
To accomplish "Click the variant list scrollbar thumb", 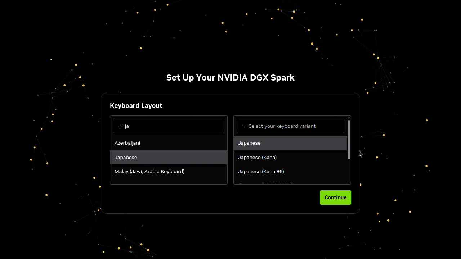I will [349, 140].
